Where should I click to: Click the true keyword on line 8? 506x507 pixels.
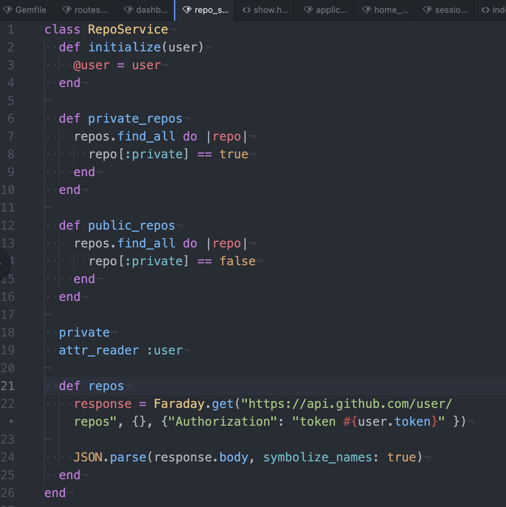click(x=234, y=154)
